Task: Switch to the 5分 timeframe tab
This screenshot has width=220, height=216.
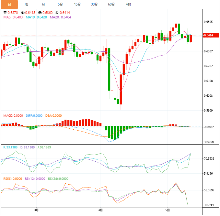Action: (x=61, y=4)
